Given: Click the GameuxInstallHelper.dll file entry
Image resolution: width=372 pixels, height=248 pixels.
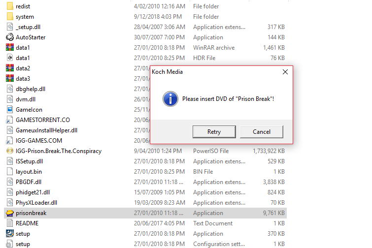Looking at the screenshot, I should click(46, 130).
